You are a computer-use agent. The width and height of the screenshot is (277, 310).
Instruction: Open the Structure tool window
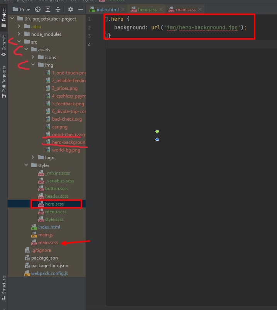(x=4, y=288)
